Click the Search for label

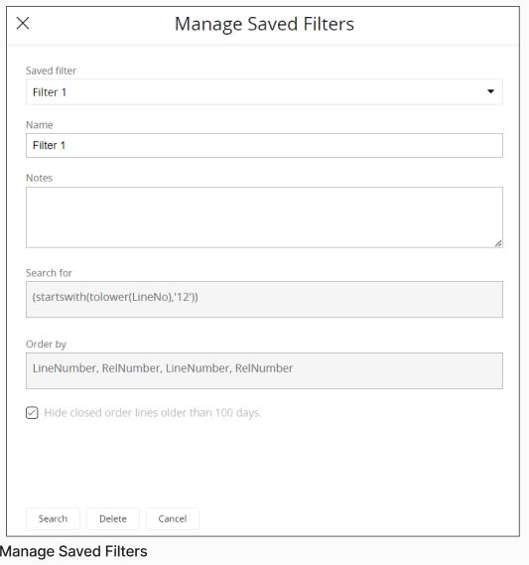pos(49,273)
